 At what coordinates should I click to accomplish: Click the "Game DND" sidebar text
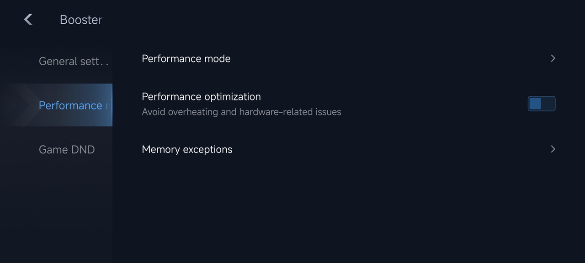click(x=67, y=149)
